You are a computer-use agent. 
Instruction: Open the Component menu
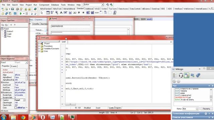point(44,5)
